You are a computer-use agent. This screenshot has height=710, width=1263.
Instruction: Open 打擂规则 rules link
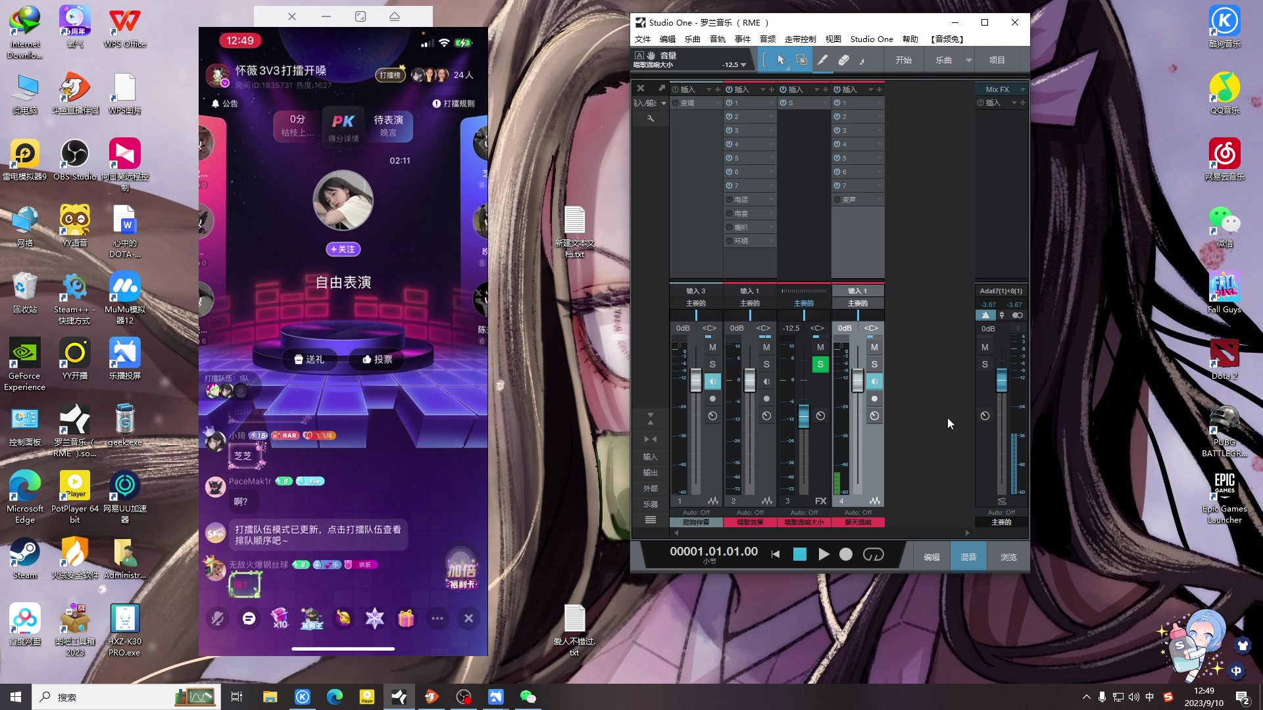pyautogui.click(x=454, y=103)
